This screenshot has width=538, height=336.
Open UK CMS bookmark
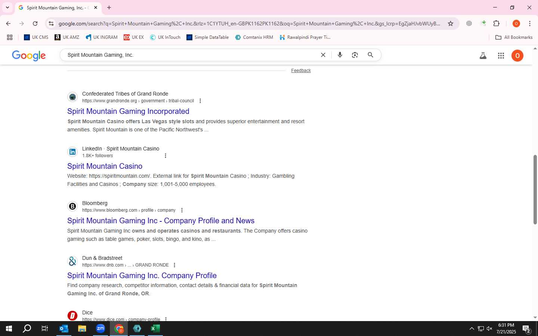(x=36, y=37)
